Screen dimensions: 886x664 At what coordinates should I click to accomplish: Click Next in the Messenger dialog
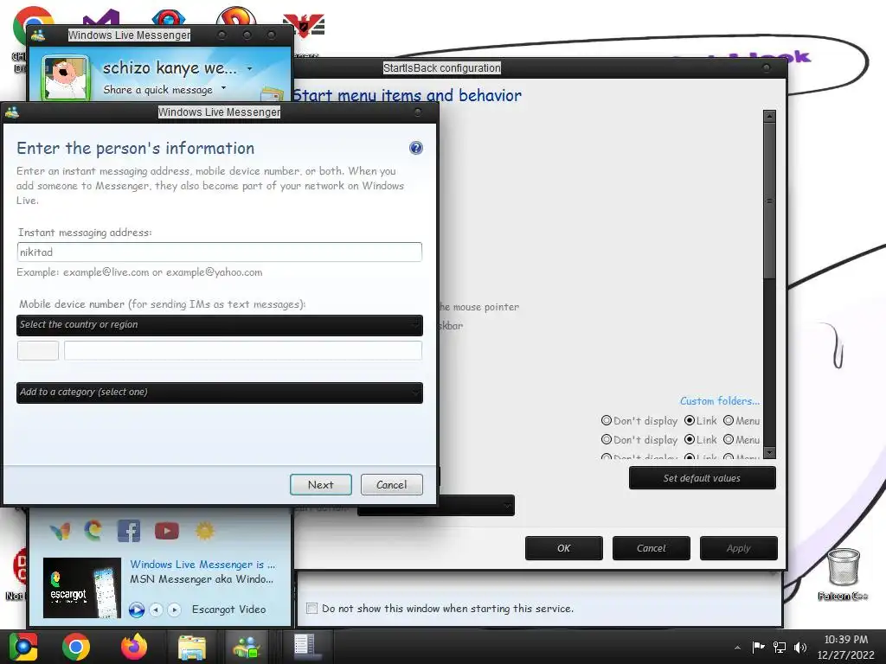pos(320,484)
